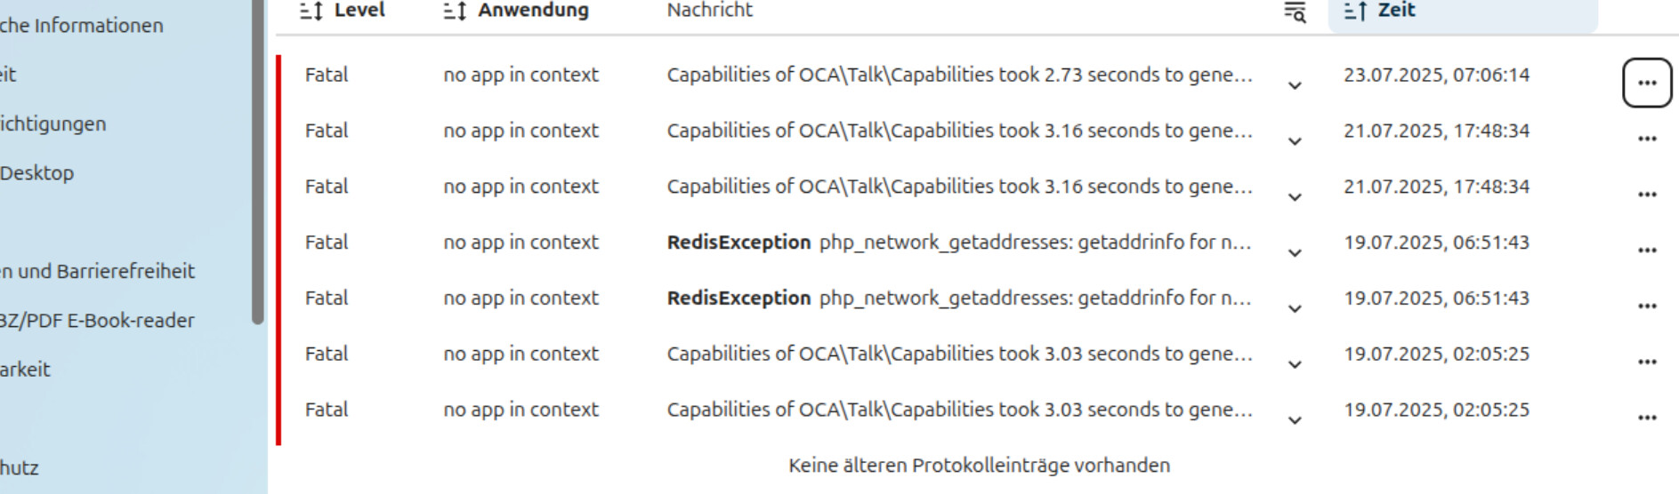Expand first 3.16 seconds Capabilities message

click(x=1295, y=141)
